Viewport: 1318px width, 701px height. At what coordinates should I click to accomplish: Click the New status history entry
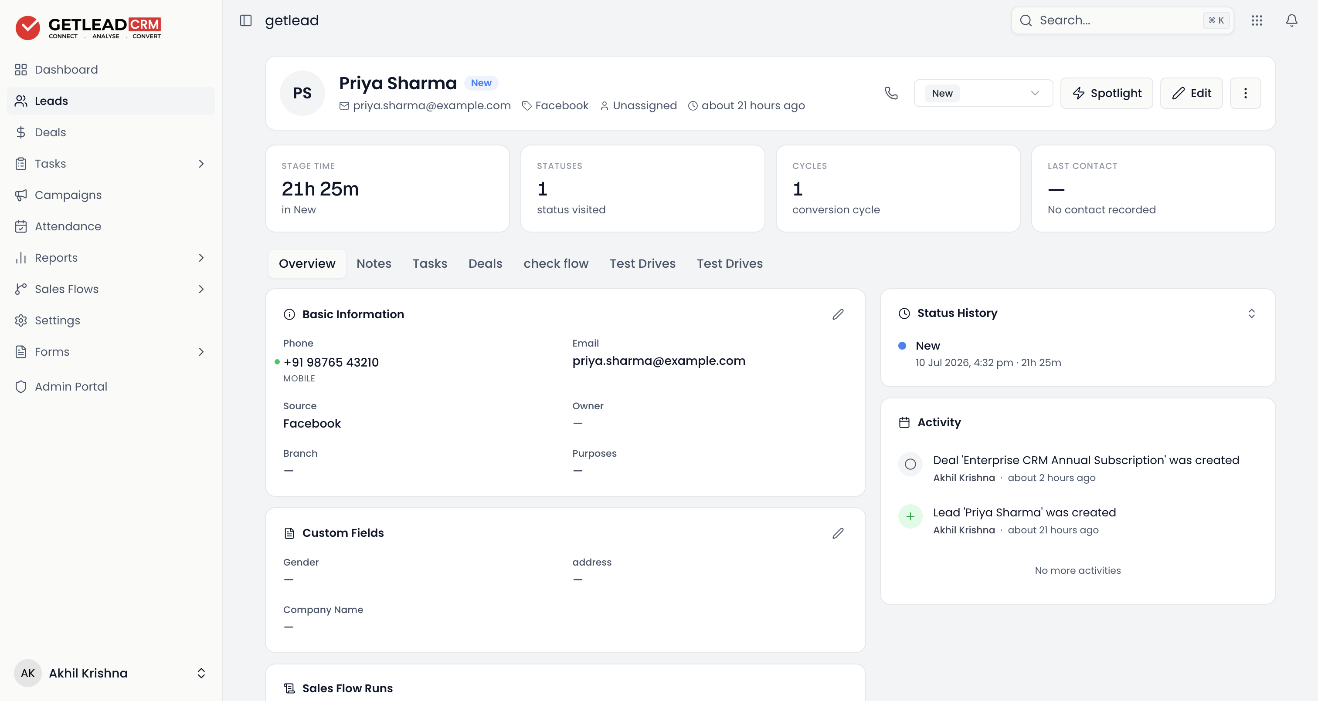click(x=988, y=354)
